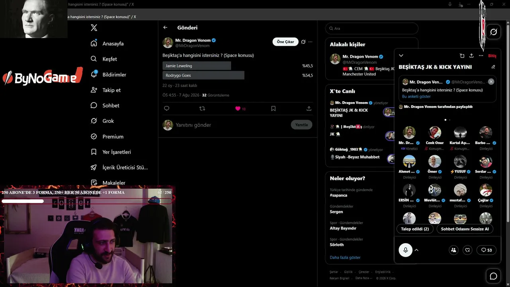
Task: Toggle the space microphone button
Action: 406,250
